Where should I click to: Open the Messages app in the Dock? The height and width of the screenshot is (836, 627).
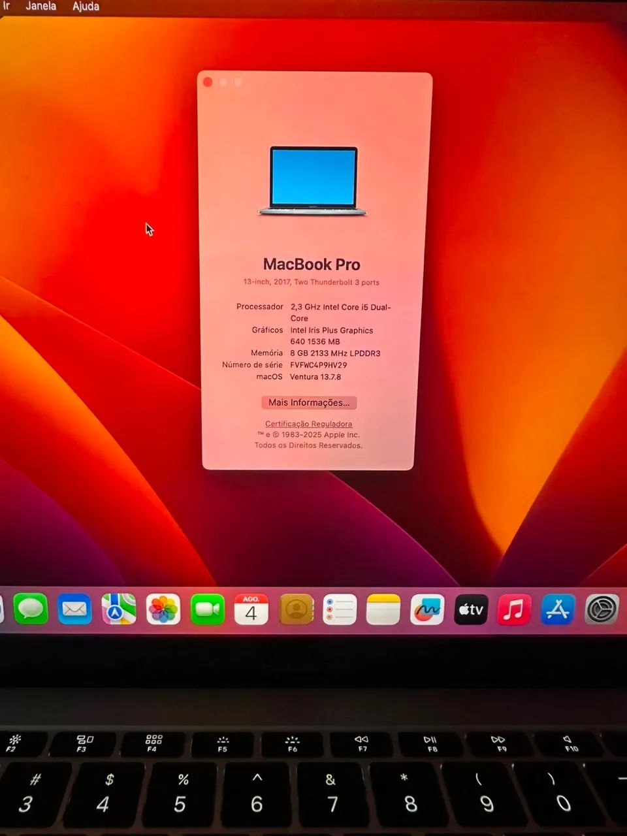pos(31,609)
